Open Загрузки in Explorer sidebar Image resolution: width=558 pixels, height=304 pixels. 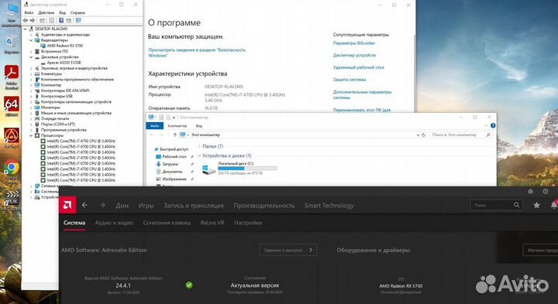pos(170,164)
